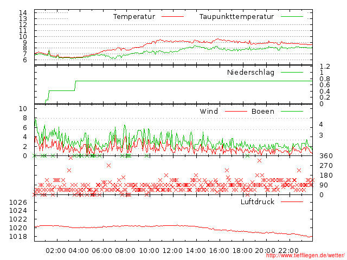
Task: Click the Temperatur legend label
Action: tap(134, 17)
